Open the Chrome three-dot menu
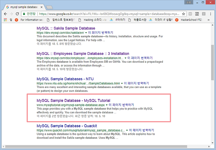This screenshot has width=216, height=150. 211,14
